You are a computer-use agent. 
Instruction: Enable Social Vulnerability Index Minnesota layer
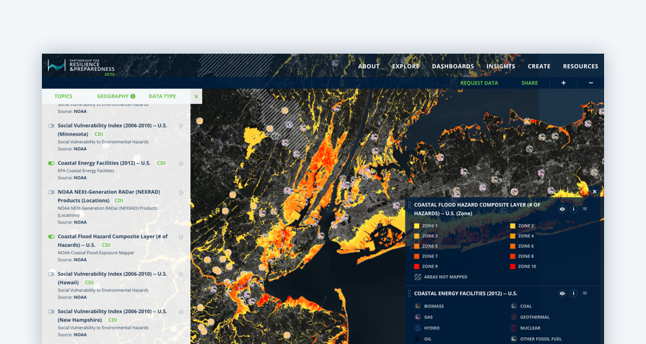click(x=52, y=126)
